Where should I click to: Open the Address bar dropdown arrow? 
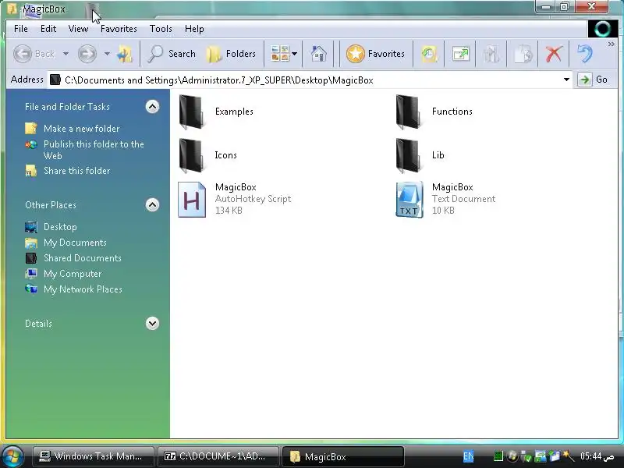click(566, 80)
